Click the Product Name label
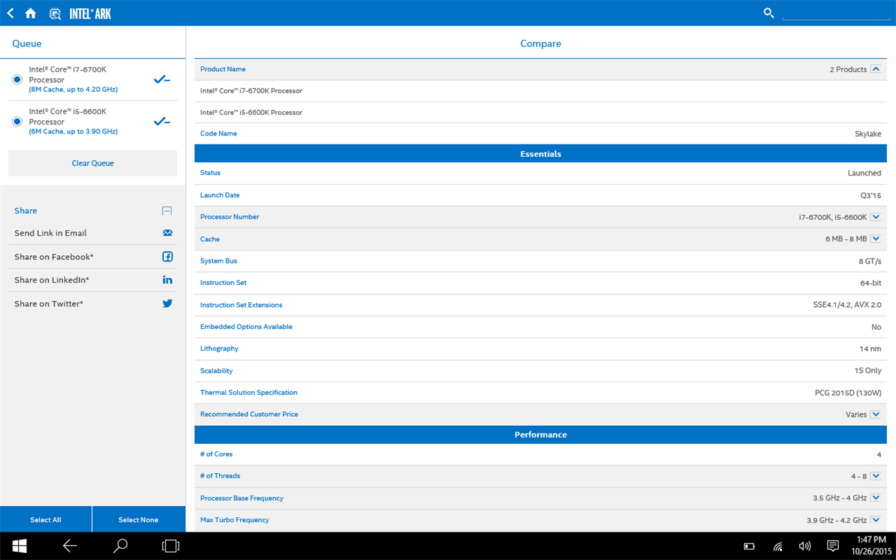This screenshot has width=896, height=560. click(223, 69)
